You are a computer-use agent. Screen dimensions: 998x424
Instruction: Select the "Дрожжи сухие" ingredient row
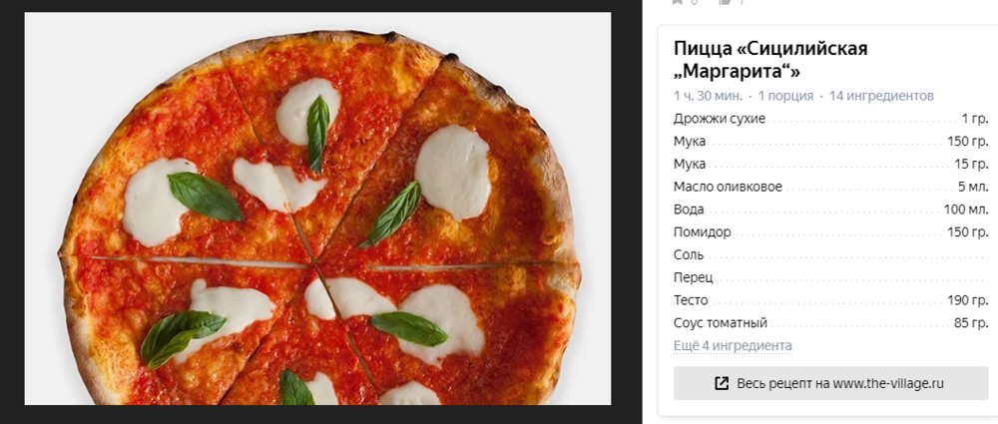click(830, 119)
